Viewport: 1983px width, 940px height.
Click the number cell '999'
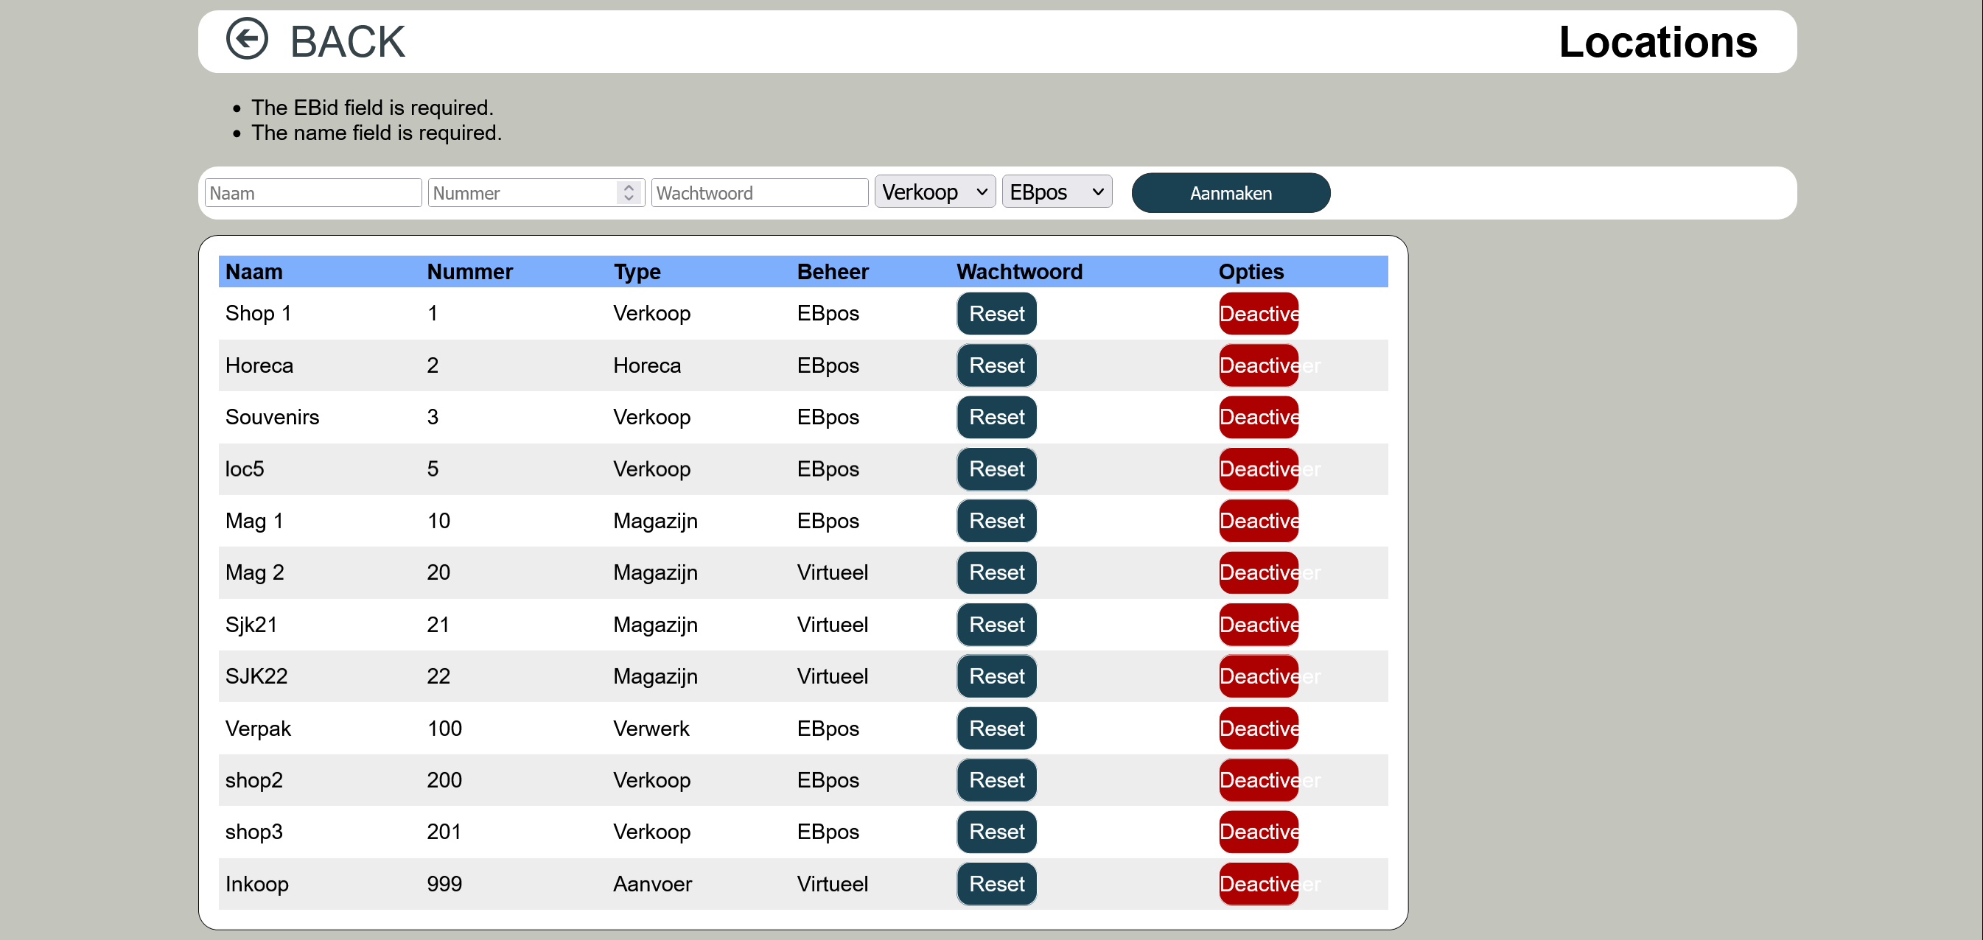click(444, 885)
